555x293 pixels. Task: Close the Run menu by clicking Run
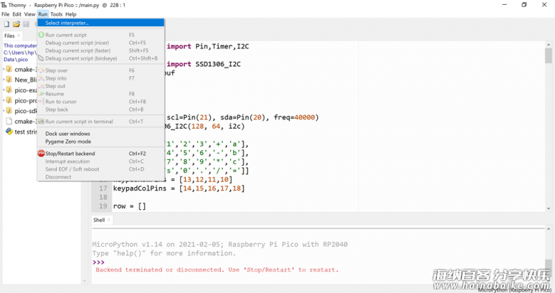[x=43, y=14]
